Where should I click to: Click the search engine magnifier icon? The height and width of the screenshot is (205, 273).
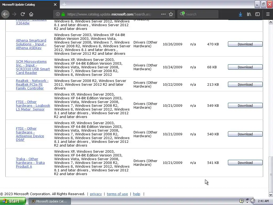pyautogui.click(x=182, y=14)
